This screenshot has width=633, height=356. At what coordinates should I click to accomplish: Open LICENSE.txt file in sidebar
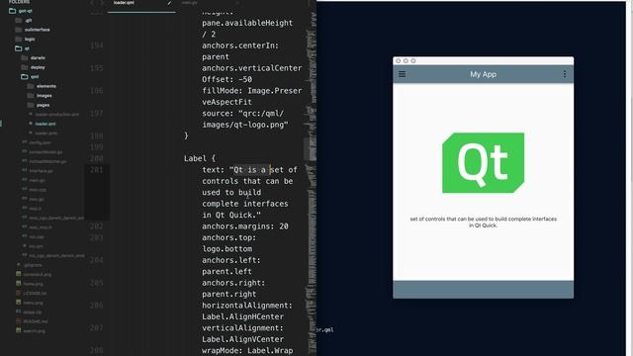point(35,293)
